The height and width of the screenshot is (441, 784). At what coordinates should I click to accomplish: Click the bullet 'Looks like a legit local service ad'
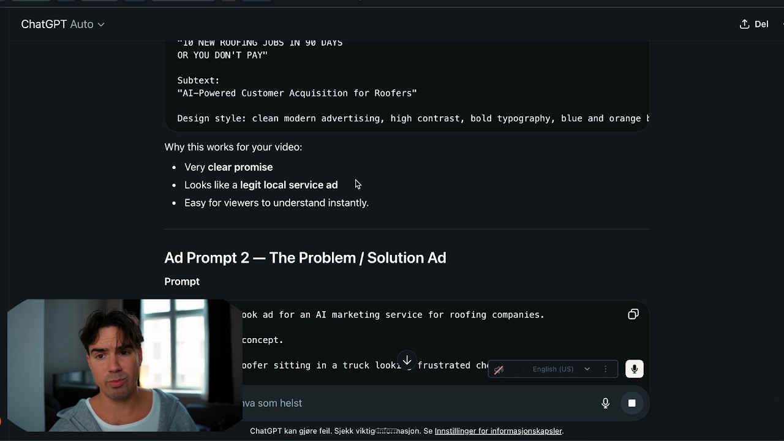click(x=261, y=185)
